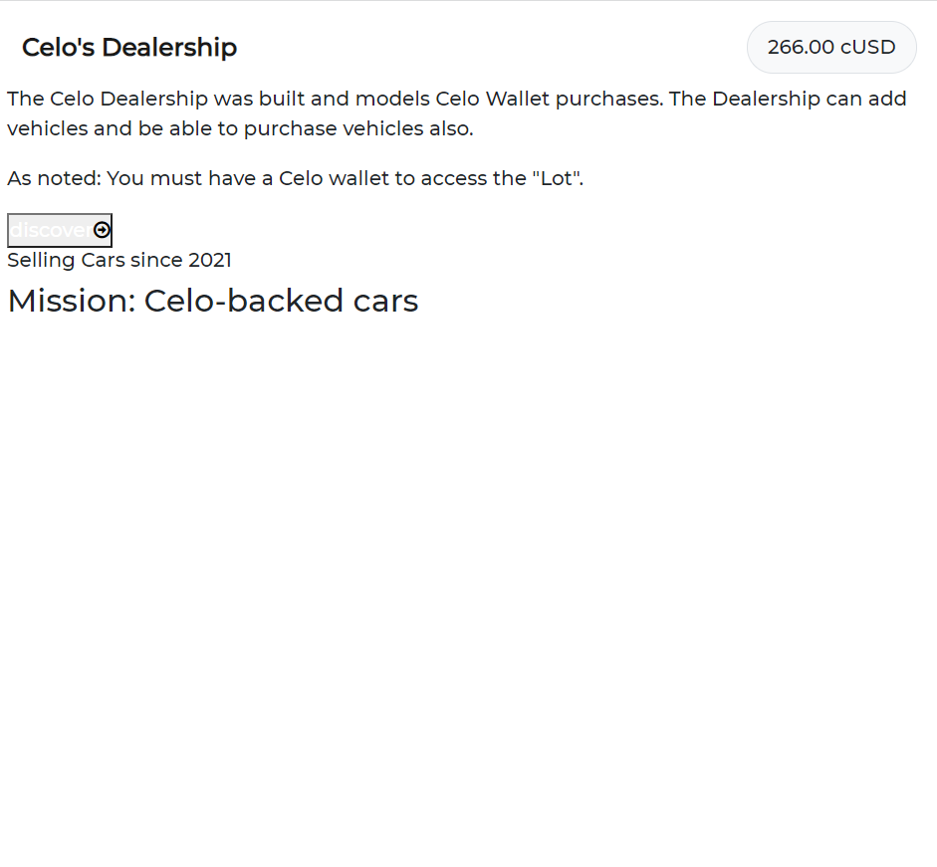
Task: Select the circular arrow glyph in the outlined button
Action: (x=102, y=230)
